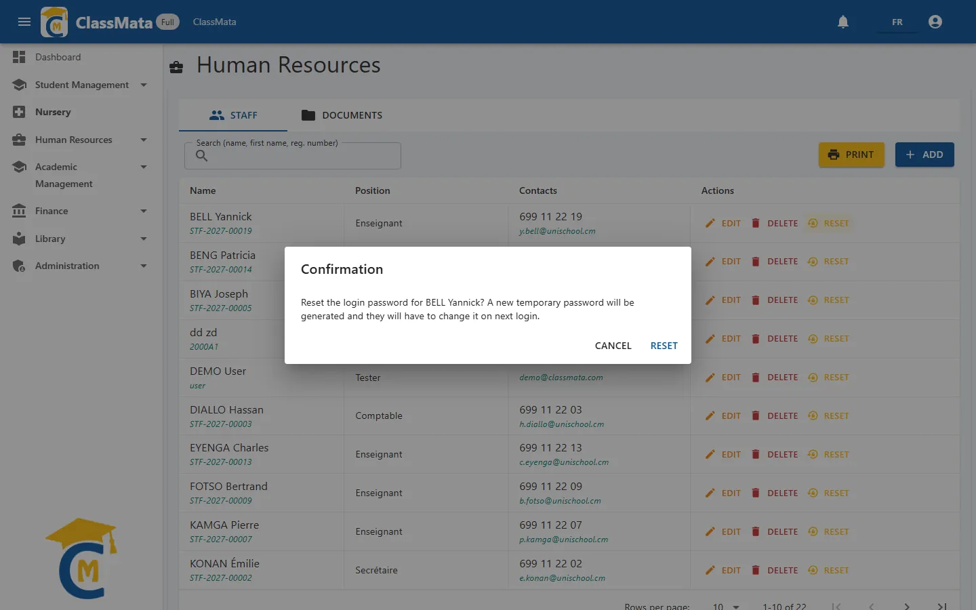976x610 pixels.
Task: Click the ClassMata logo in header
Action: coord(54,22)
